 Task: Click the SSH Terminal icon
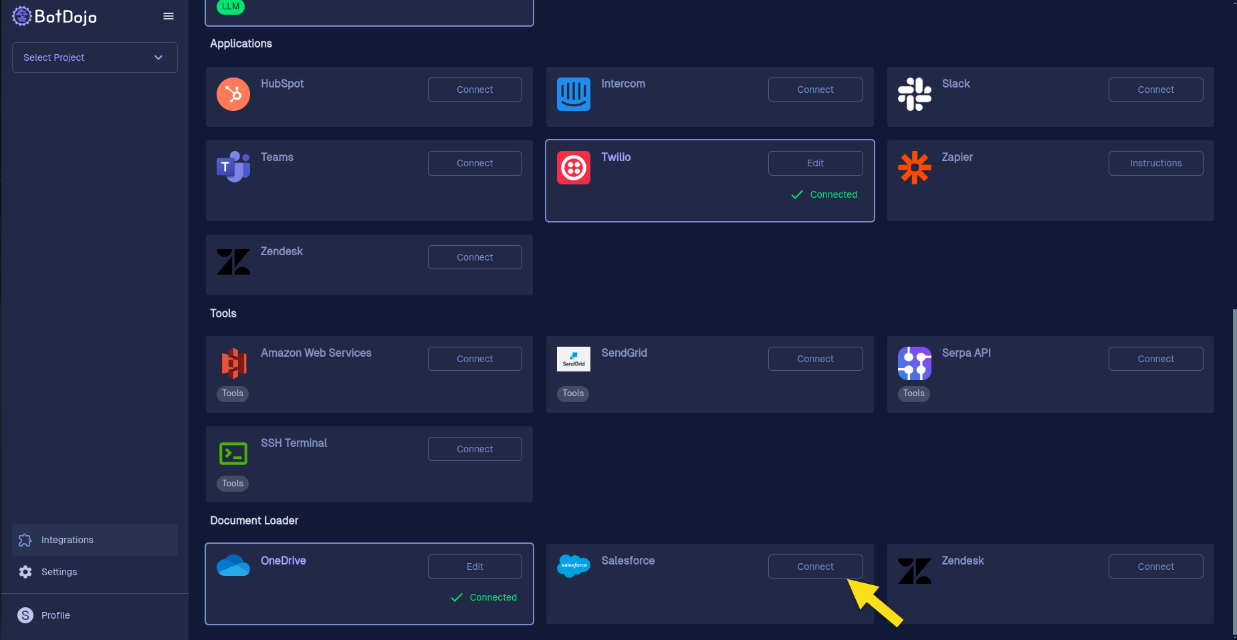coord(233,454)
